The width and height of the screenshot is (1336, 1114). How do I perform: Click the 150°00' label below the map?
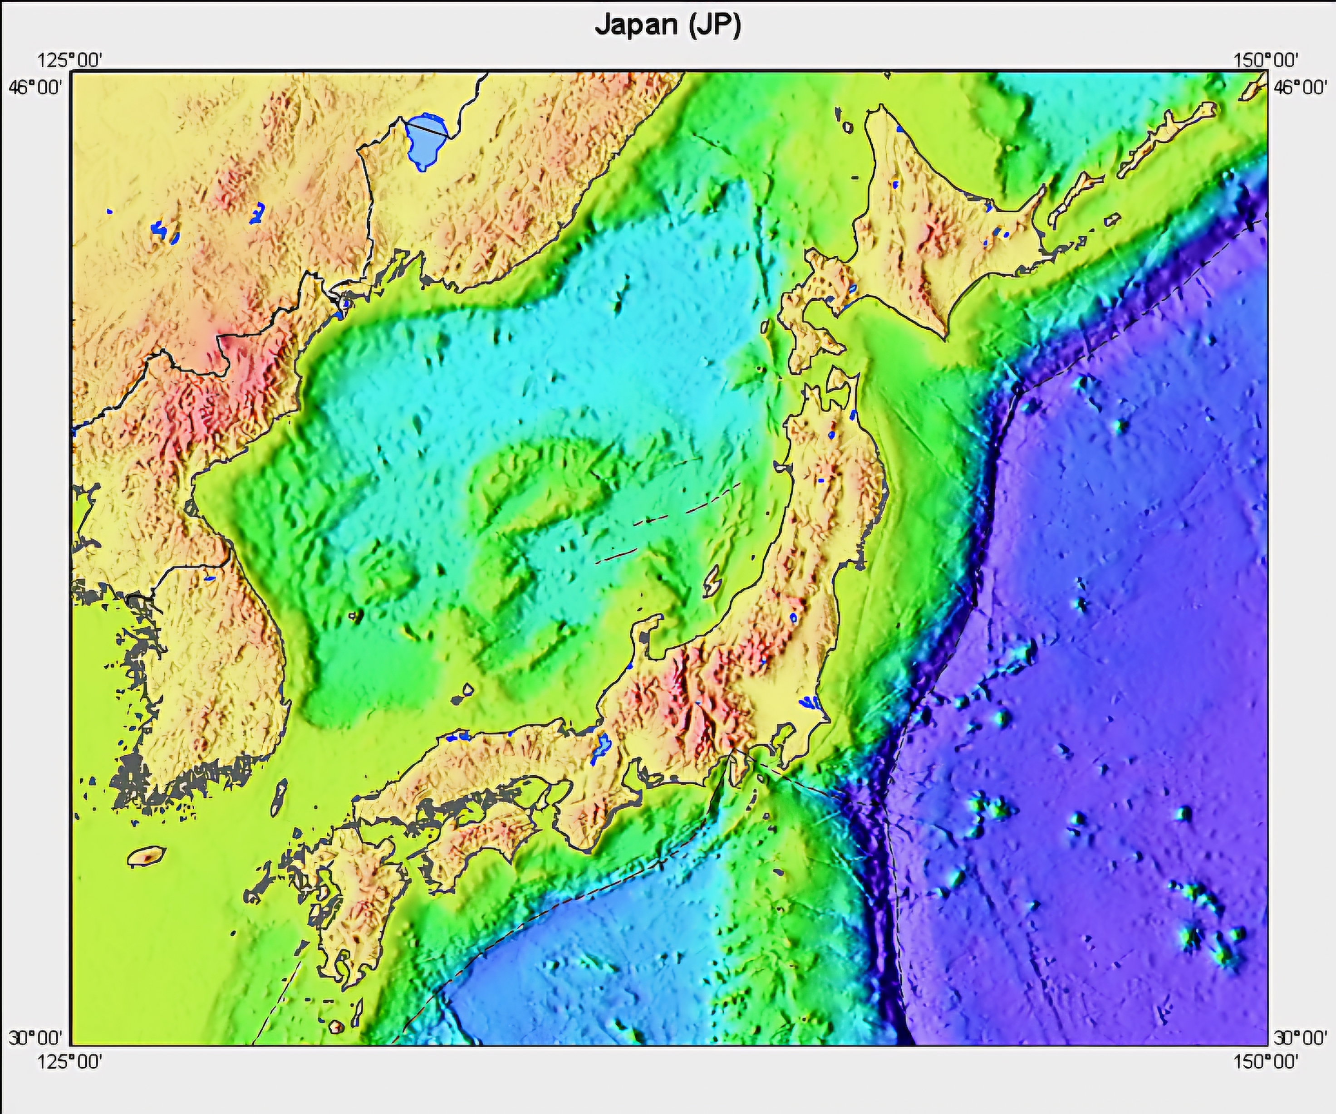click(1266, 1061)
